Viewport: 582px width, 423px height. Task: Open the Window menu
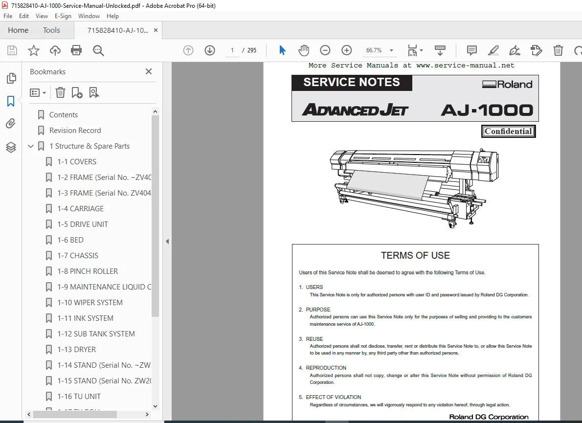(89, 16)
